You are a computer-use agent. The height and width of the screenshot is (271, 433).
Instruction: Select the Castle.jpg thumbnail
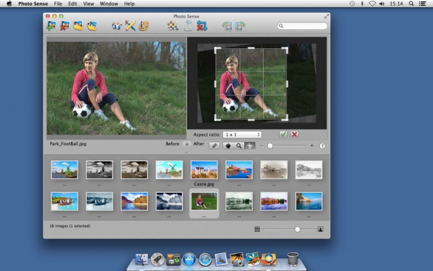[204, 169]
